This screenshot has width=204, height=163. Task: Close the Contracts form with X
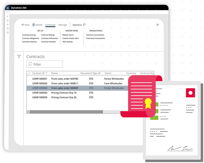157,25
